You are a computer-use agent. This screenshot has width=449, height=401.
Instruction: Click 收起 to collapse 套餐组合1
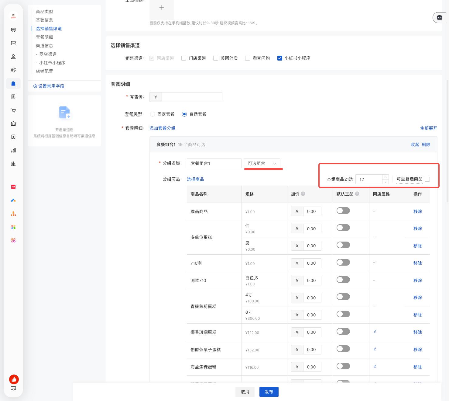(x=415, y=145)
